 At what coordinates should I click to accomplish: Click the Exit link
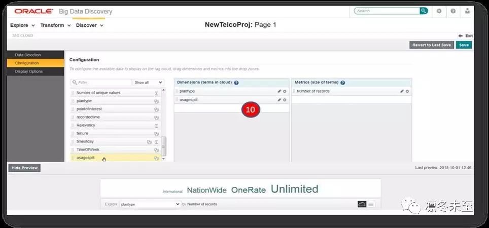(469, 36)
